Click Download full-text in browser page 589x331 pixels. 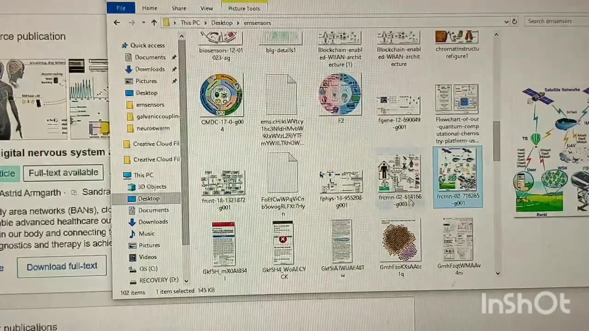click(62, 267)
